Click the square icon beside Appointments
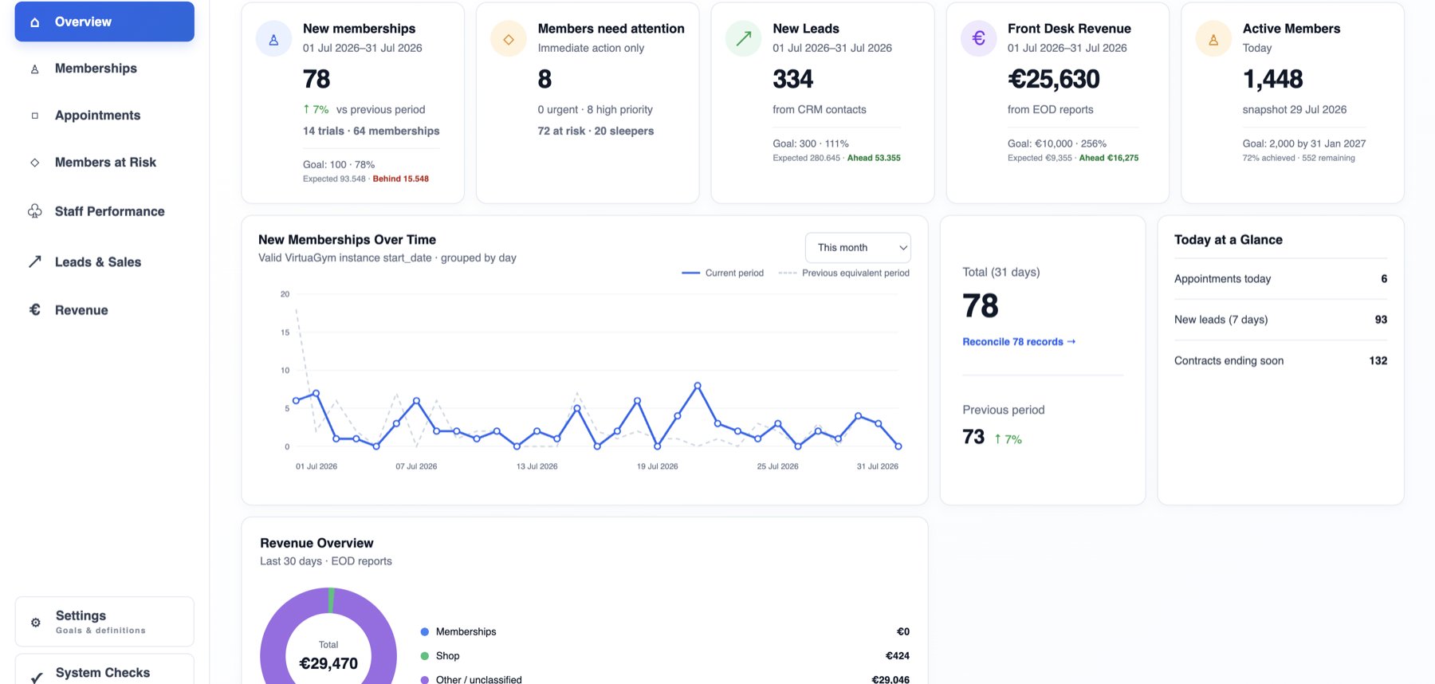Viewport: 1435px width, 684px height. pyautogui.click(x=34, y=116)
